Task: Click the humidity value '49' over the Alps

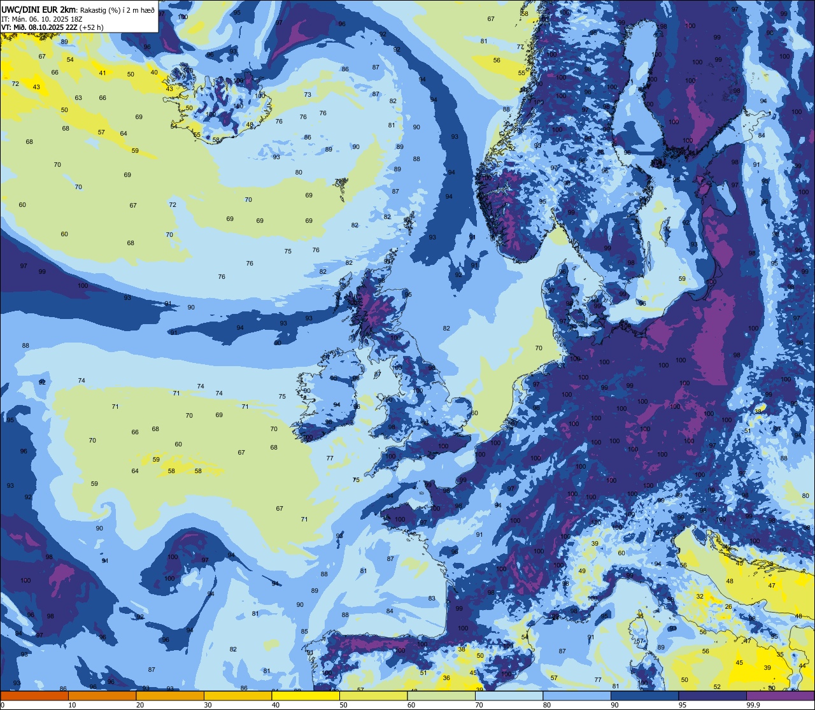Action: pos(582,571)
